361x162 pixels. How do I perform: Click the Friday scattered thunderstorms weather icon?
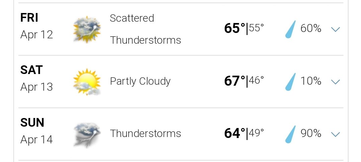tap(87, 29)
